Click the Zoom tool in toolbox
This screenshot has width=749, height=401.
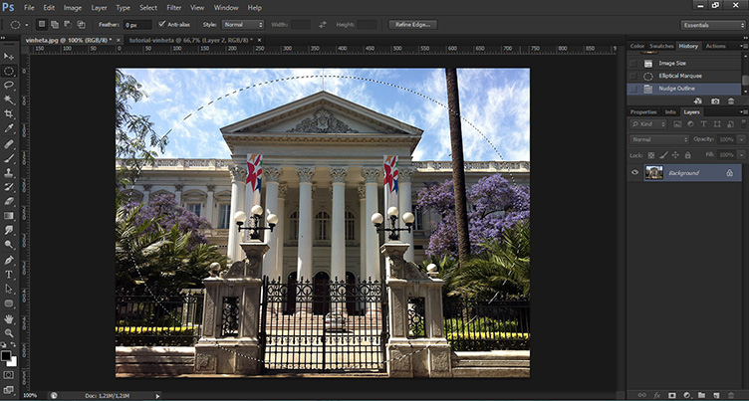(x=9, y=333)
